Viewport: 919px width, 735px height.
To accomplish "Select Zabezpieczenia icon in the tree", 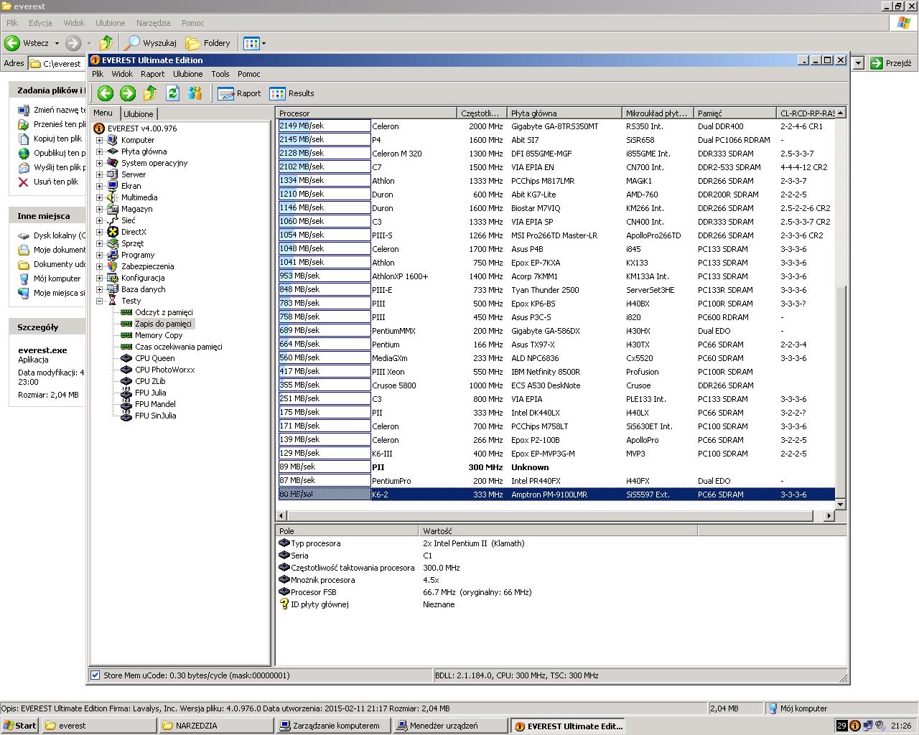I will coord(113,266).
